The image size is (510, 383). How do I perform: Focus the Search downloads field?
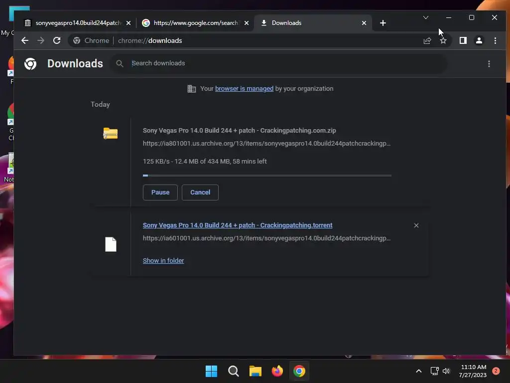tap(280, 63)
